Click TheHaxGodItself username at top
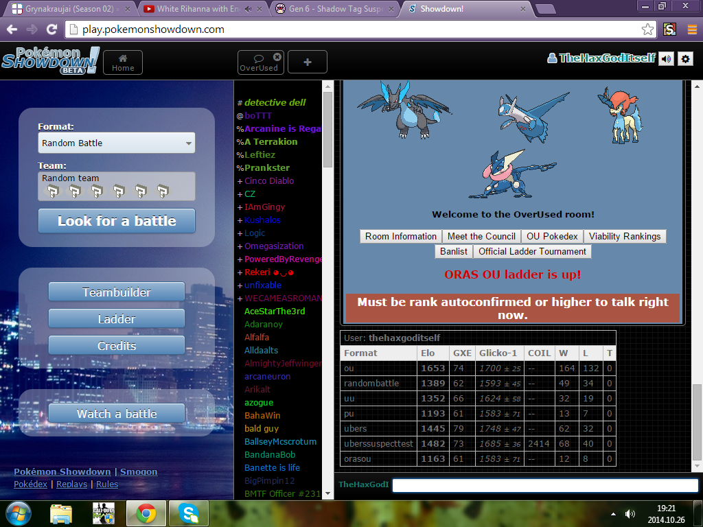This screenshot has height=527, width=703. [x=607, y=58]
